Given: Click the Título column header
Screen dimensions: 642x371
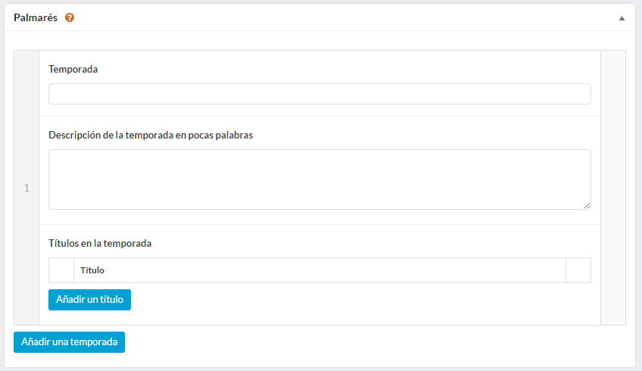Looking at the screenshot, I should tap(92, 270).
